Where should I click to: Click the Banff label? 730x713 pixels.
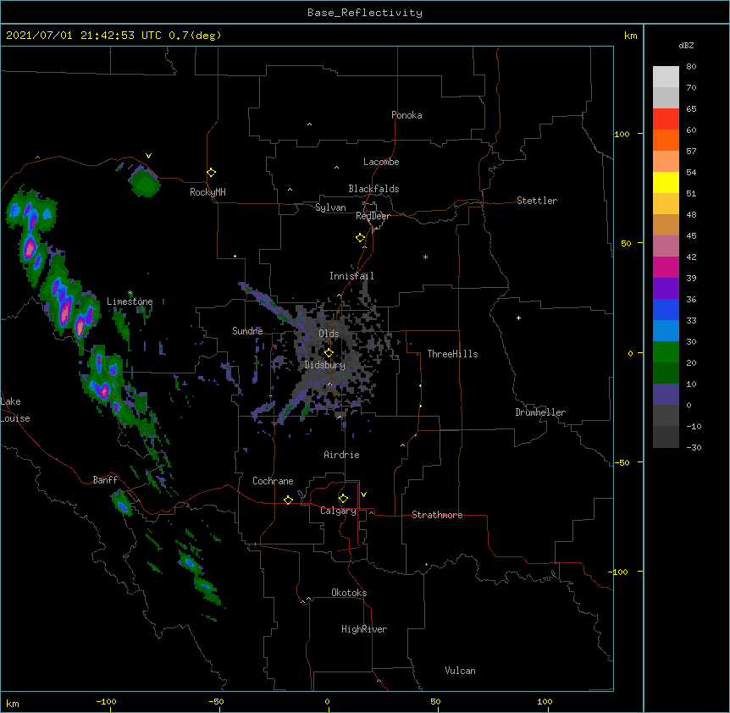tap(105, 480)
